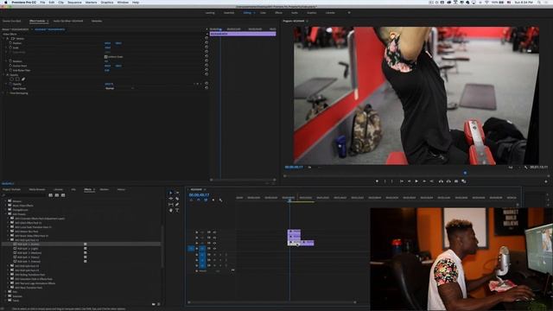Add marker in the timeline panel
553x311 pixels.
(x=213, y=200)
